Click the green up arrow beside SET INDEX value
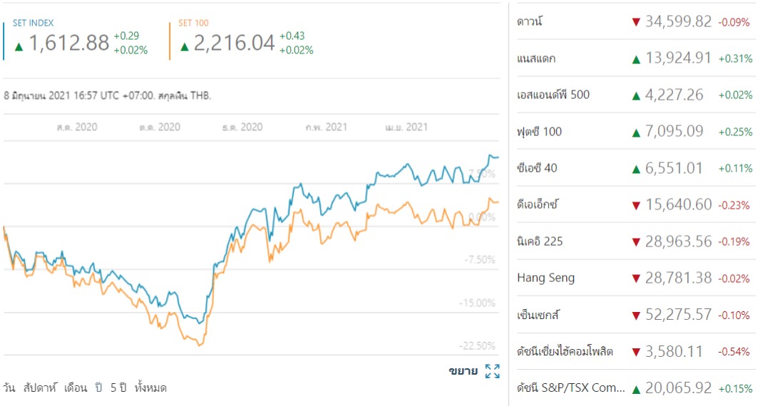Image resolution: width=765 pixels, height=406 pixels. [x=19, y=46]
